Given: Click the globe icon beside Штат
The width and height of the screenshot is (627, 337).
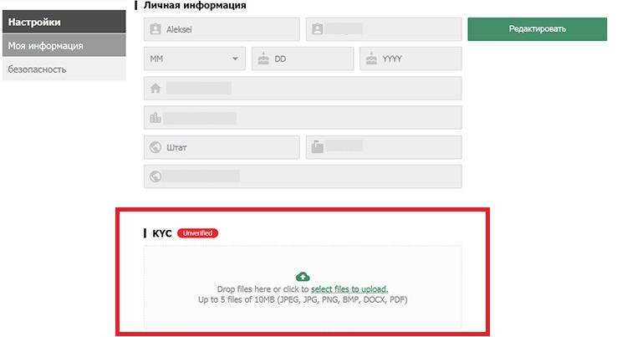Looking at the screenshot, I should pos(155,147).
